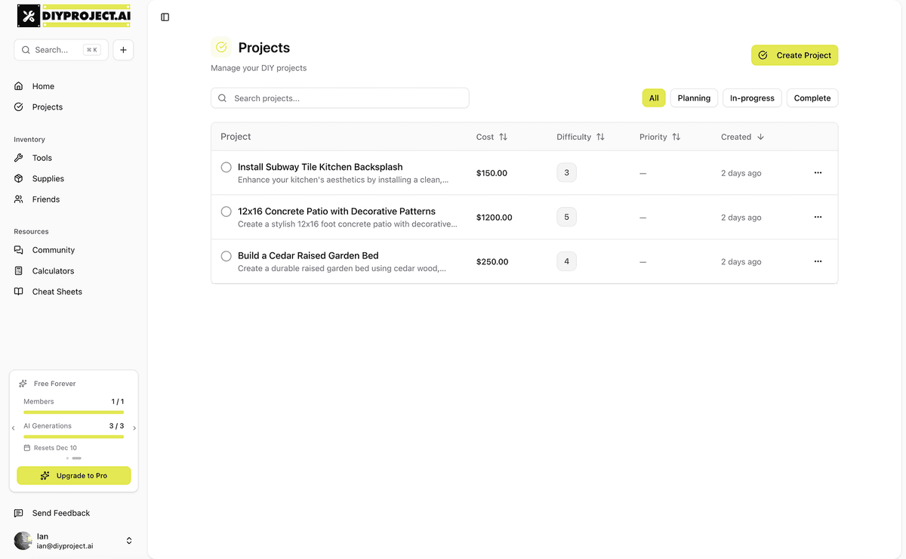Toggle the sidebar collapse icon
906x559 pixels.
pyautogui.click(x=165, y=17)
